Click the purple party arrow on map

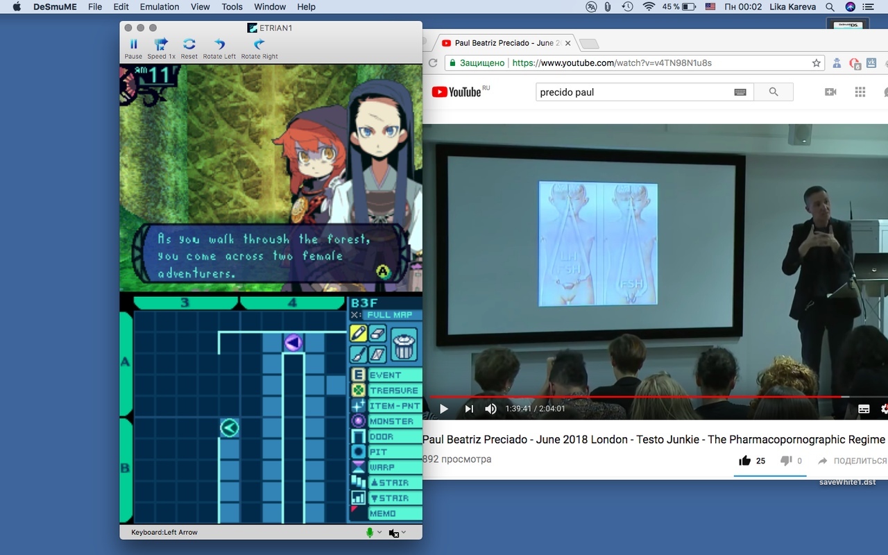293,342
